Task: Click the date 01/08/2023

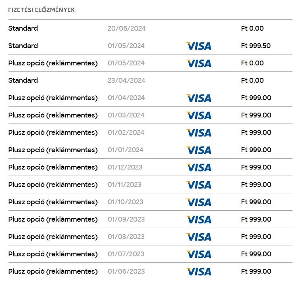Action: click(126, 237)
